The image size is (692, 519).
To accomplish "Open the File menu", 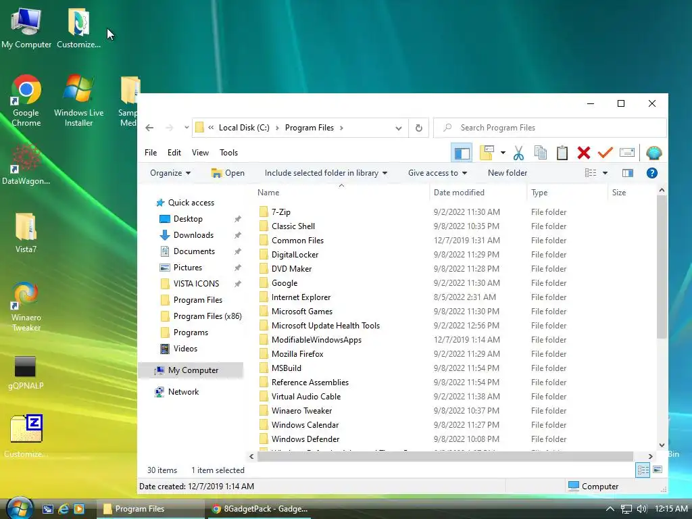I will [151, 153].
